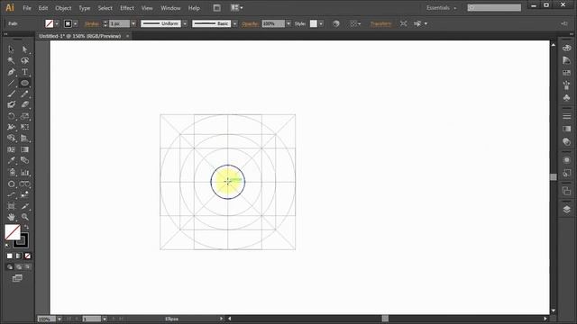The image size is (577, 324).
Task: Switch to Draw Inside mode
Action: pyautogui.click(x=28, y=267)
